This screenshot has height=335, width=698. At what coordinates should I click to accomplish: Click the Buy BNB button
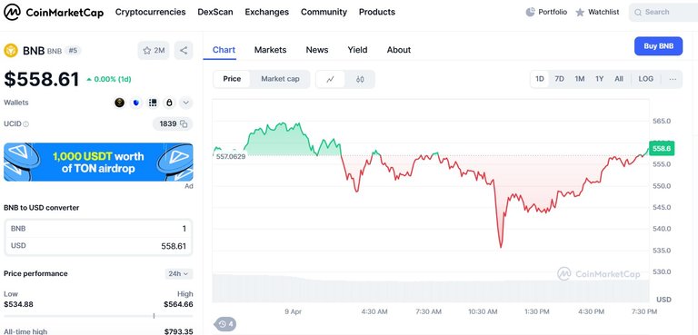(x=658, y=45)
